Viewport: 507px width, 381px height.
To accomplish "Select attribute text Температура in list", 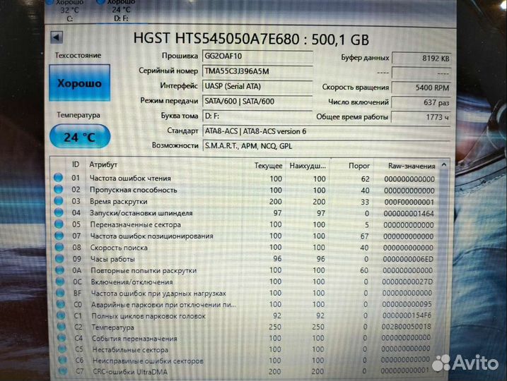I will [113, 327].
